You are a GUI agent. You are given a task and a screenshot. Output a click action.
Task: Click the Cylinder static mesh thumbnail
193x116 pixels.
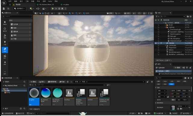[x=173, y=108]
